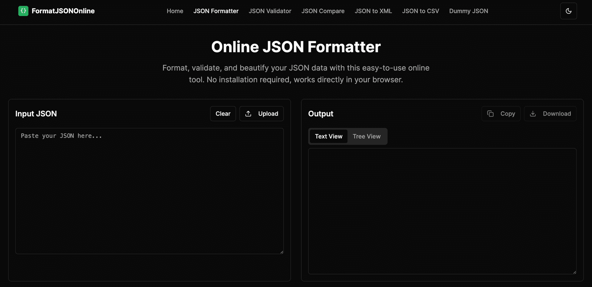Click the green FormatJSONOnline logo icon
This screenshot has width=592, height=287.
click(x=23, y=11)
